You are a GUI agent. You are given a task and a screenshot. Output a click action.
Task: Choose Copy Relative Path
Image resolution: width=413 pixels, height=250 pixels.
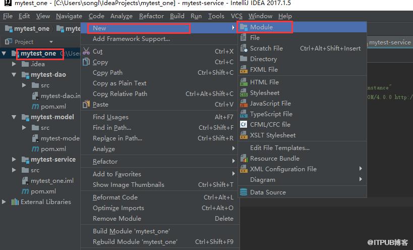[x=160, y=94]
